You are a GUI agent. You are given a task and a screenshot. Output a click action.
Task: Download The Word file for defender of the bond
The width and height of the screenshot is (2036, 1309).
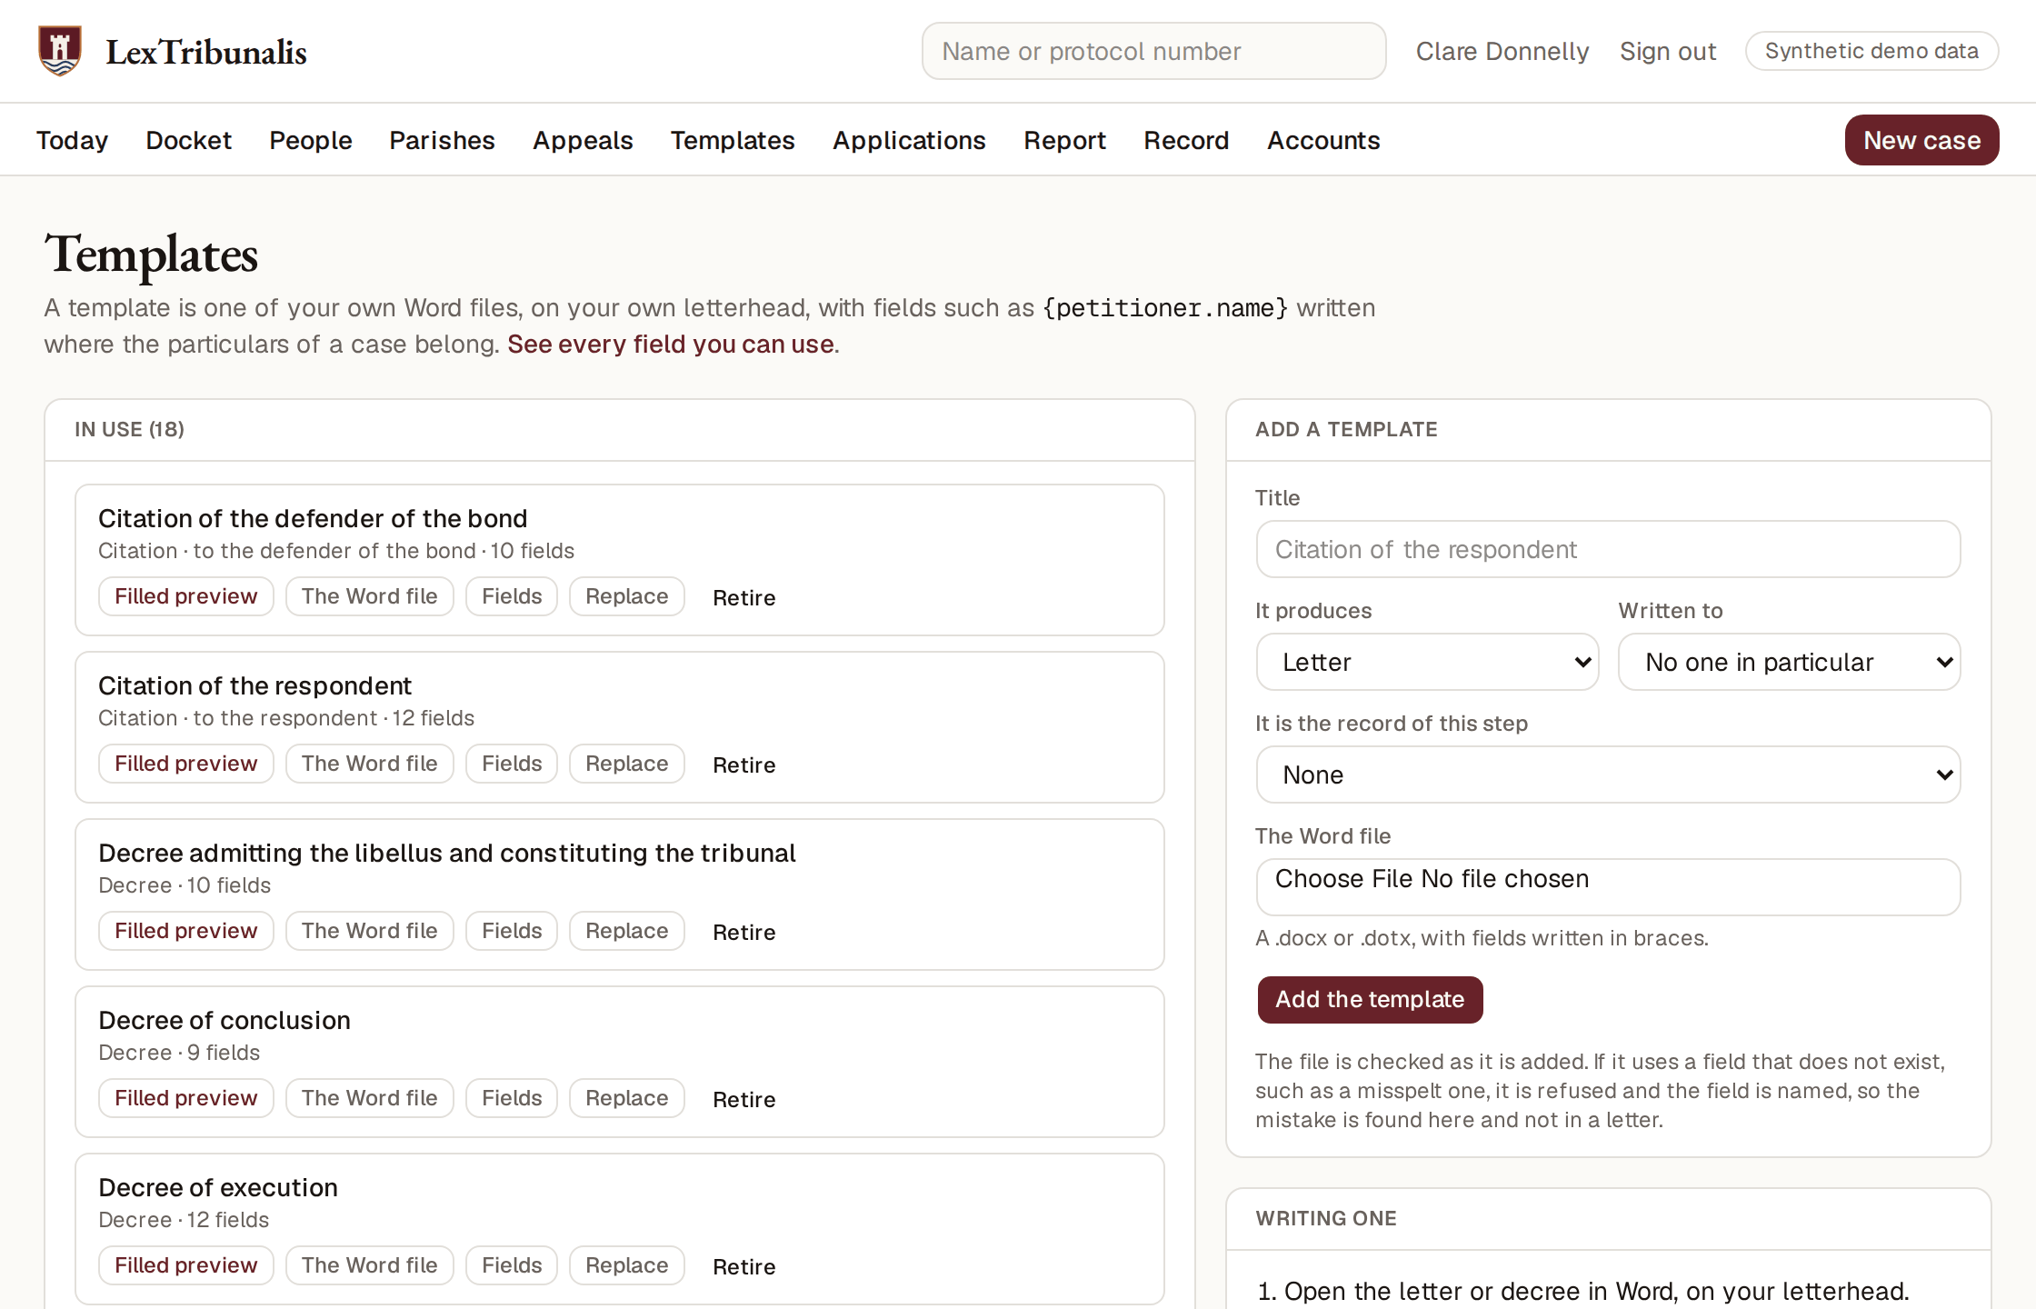(x=369, y=596)
